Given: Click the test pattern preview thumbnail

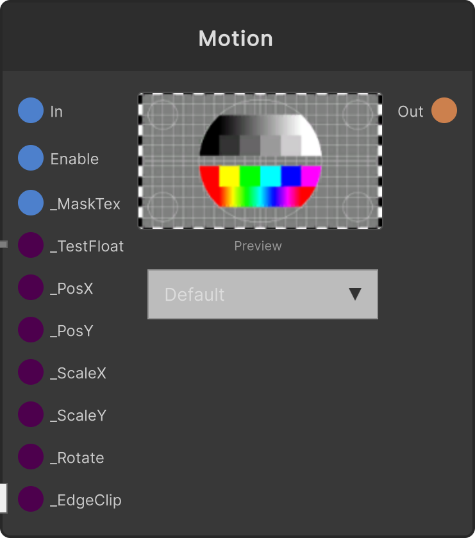Looking at the screenshot, I should click(260, 160).
